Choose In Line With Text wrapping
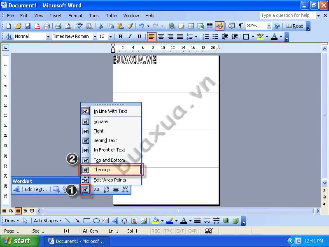 111,111
